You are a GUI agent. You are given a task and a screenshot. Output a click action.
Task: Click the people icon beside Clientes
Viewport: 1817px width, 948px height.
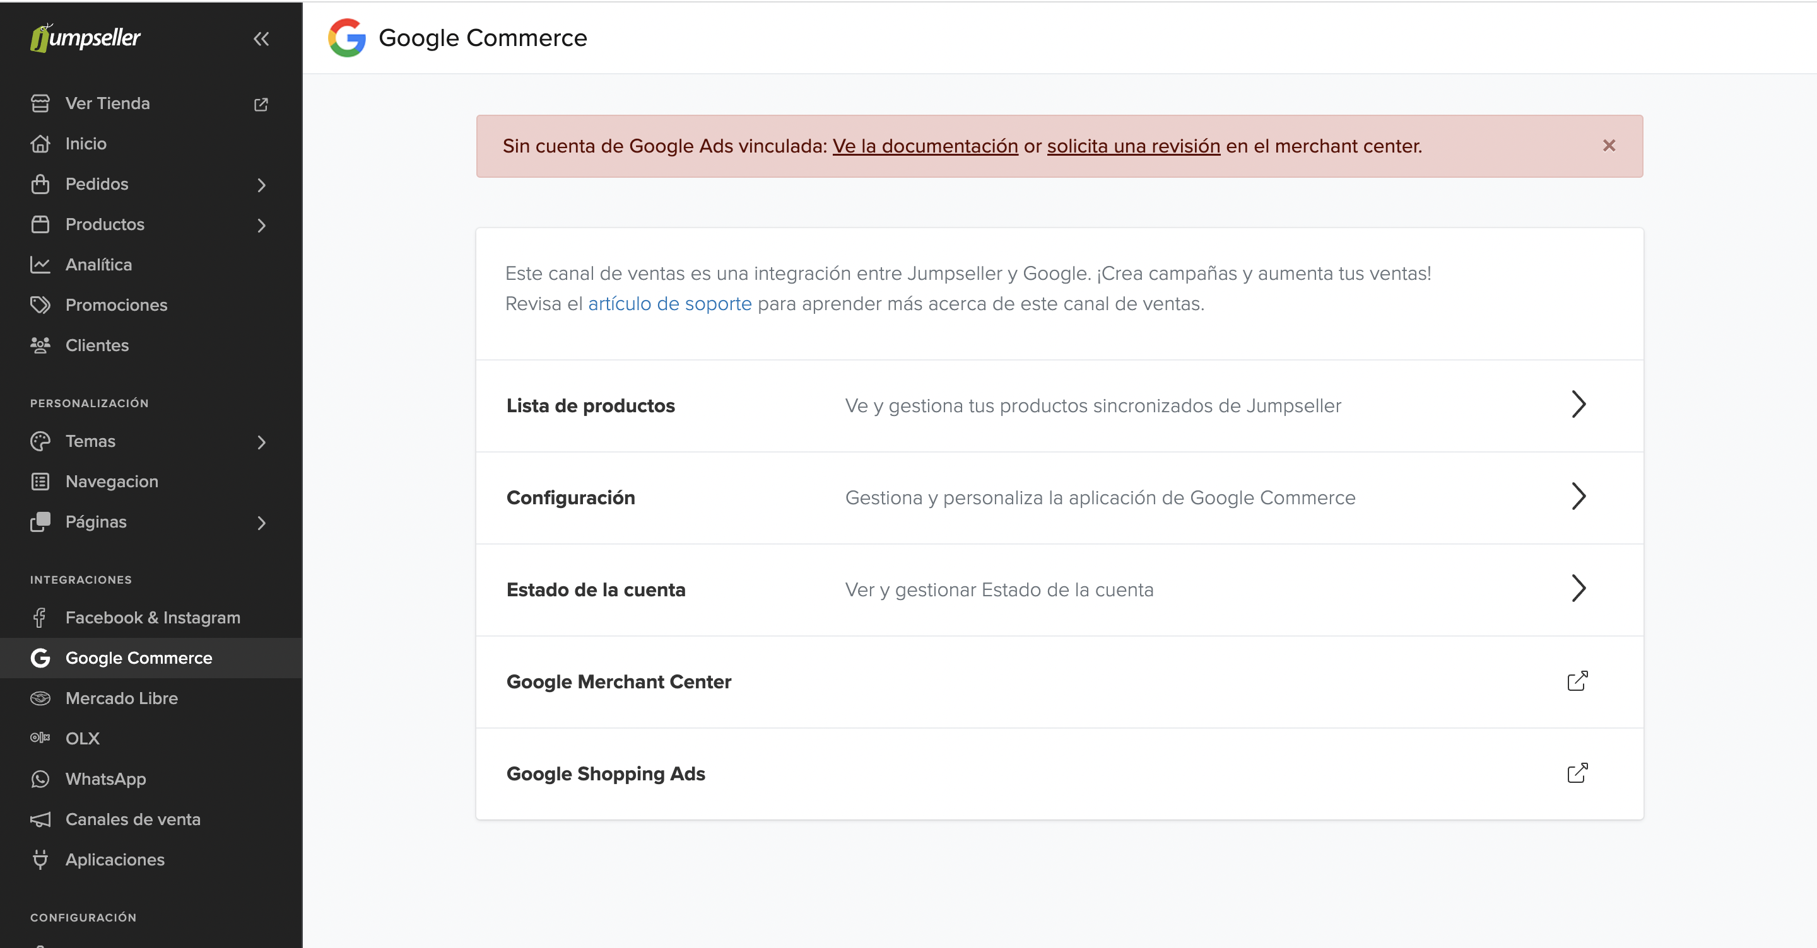pyautogui.click(x=40, y=345)
